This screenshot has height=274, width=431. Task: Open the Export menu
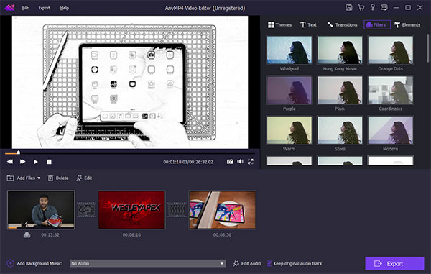45,8
